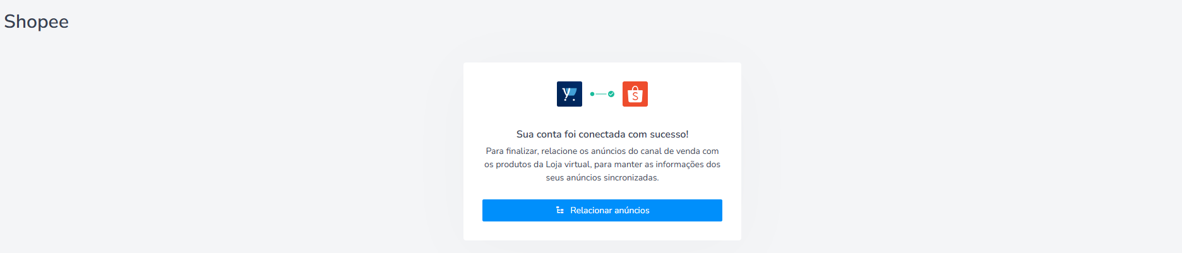Click the orange Shopee bag logo
Image resolution: width=1182 pixels, height=253 pixels.
(x=635, y=94)
